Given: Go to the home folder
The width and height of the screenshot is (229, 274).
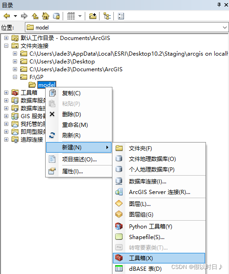Looking at the screenshot, I should pos(46,16).
